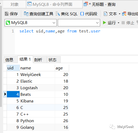This screenshot has width=138, height=133.
Task: Click the Beautify SQL icon
Action: tap(58, 14)
